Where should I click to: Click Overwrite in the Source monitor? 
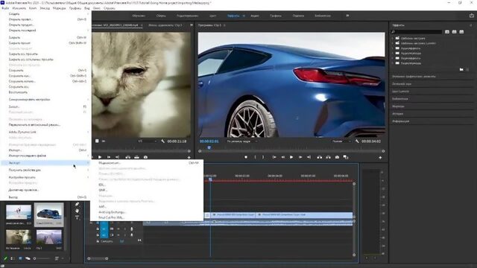coord(136,157)
